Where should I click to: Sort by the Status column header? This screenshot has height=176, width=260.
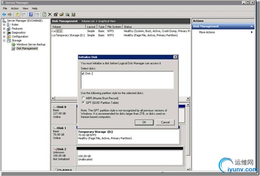(156, 27)
